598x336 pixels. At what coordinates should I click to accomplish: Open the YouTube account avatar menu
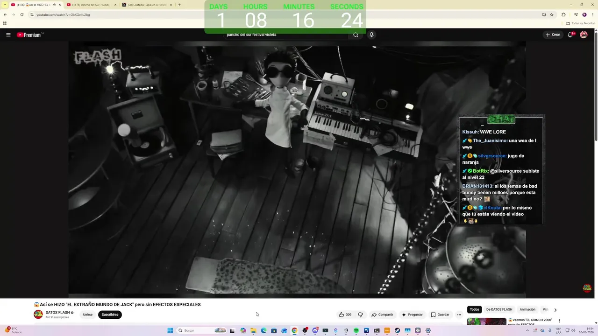[584, 35]
